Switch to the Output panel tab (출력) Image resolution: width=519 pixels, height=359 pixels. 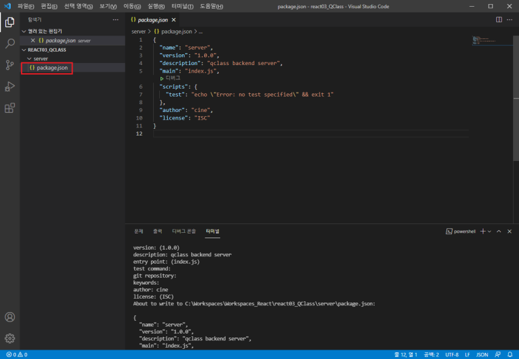[158, 232]
